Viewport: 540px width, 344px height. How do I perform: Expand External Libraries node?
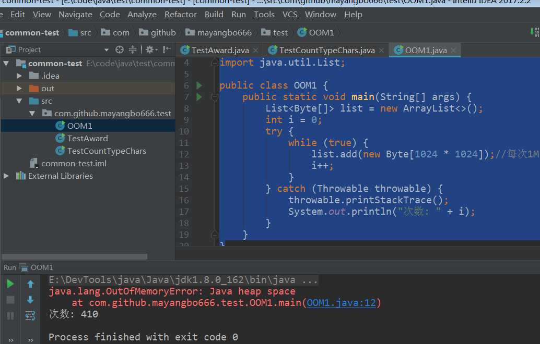[x=6, y=176]
